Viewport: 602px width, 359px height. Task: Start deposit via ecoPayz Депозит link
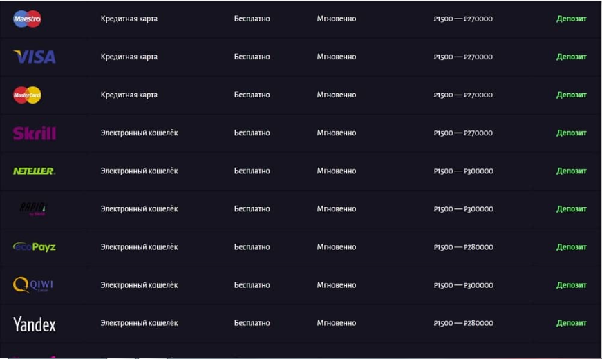click(x=571, y=246)
